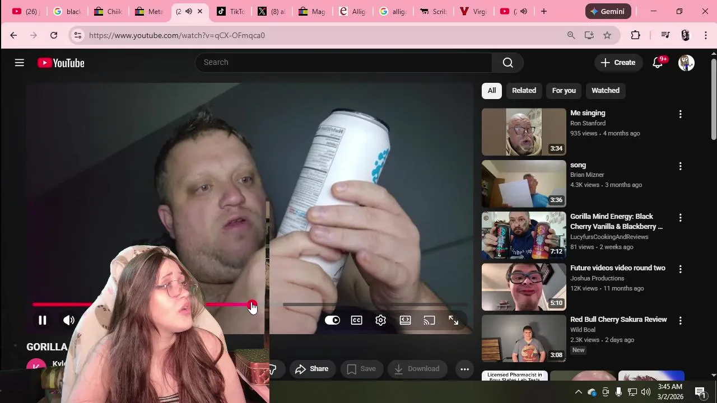The width and height of the screenshot is (717, 403).
Task: Open Gemini in the browser
Action: [x=608, y=11]
